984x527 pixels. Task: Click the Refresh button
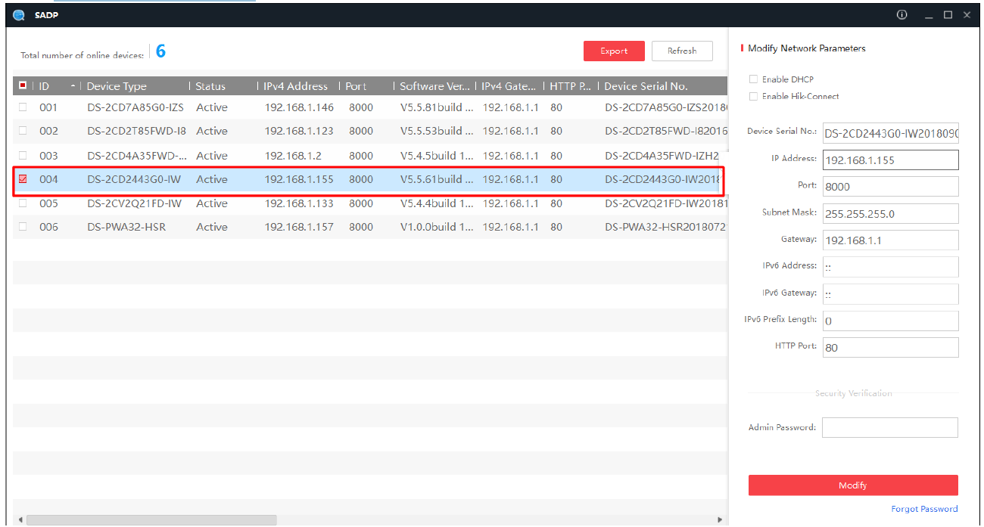click(681, 51)
